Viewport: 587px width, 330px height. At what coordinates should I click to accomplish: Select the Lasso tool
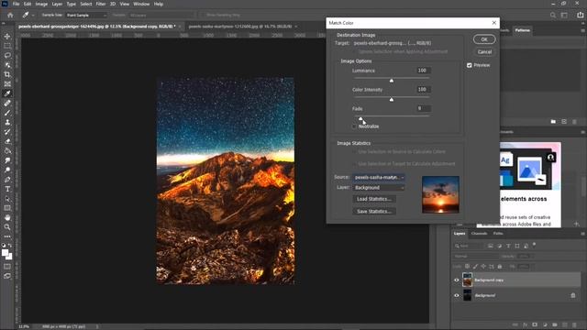pyautogui.click(x=7, y=55)
